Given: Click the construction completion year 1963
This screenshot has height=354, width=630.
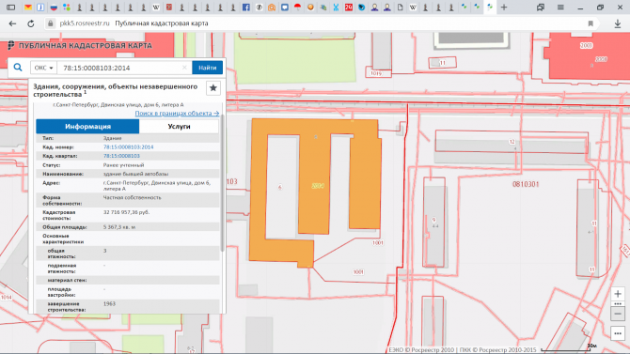Looking at the screenshot, I should (109, 304).
